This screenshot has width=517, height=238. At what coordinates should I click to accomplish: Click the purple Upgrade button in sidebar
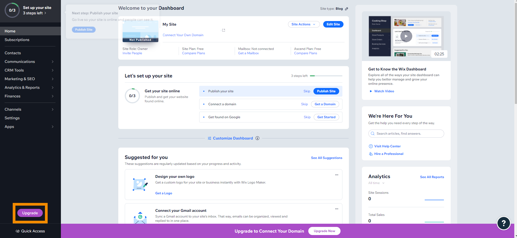[30, 213]
